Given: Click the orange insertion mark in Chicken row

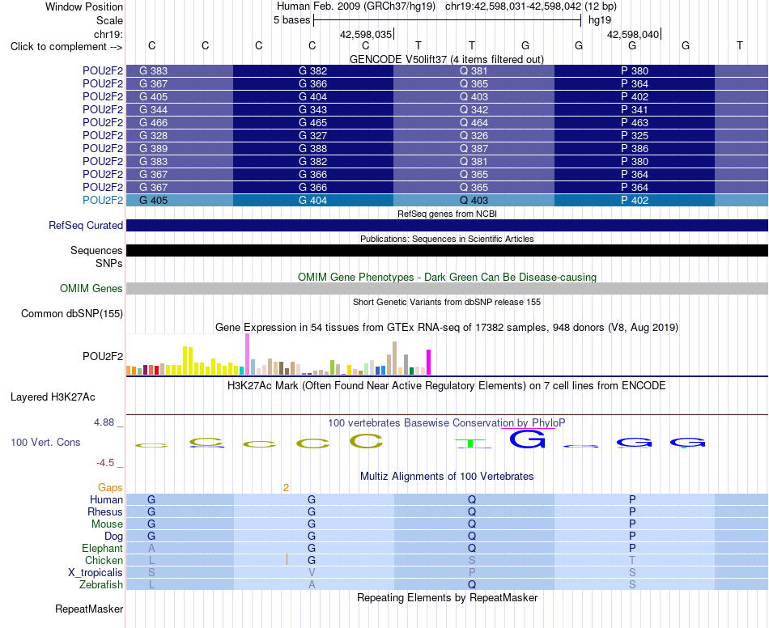Looking at the screenshot, I should click(287, 559).
